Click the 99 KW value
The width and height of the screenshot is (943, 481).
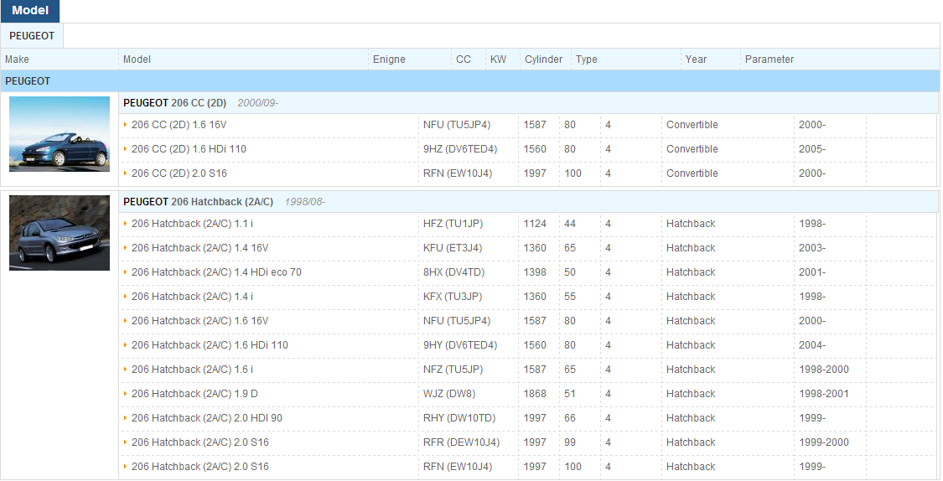click(569, 442)
